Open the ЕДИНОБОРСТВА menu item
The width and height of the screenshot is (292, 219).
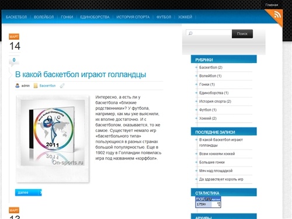point(95,17)
